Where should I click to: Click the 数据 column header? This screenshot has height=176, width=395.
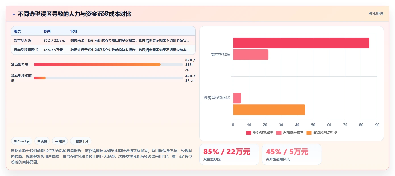pyautogui.click(x=47, y=31)
